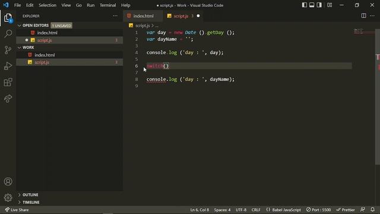
Task: Open the File menu
Action: click(17, 5)
